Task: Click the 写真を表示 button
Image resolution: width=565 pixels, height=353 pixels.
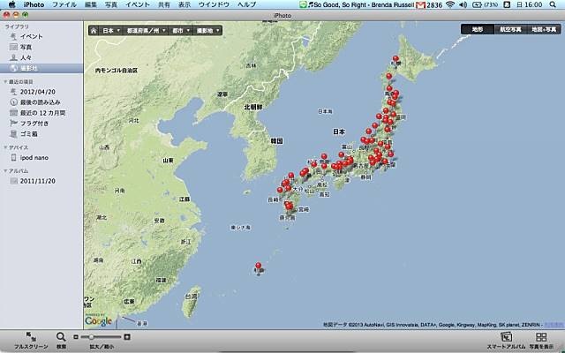Action: click(541, 341)
